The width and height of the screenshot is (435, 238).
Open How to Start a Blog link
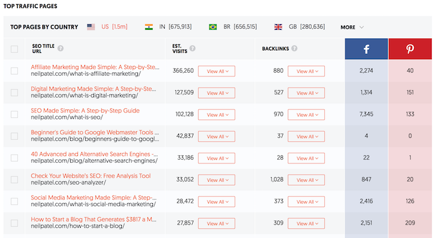(93, 219)
